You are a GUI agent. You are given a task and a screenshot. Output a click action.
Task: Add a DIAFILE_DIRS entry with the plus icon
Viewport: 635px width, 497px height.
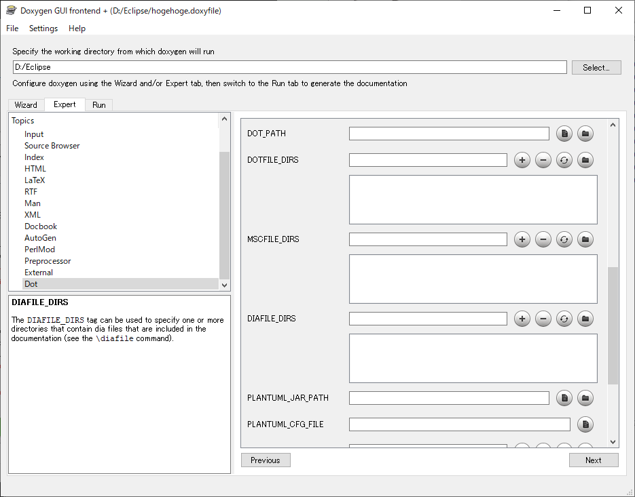pos(522,319)
